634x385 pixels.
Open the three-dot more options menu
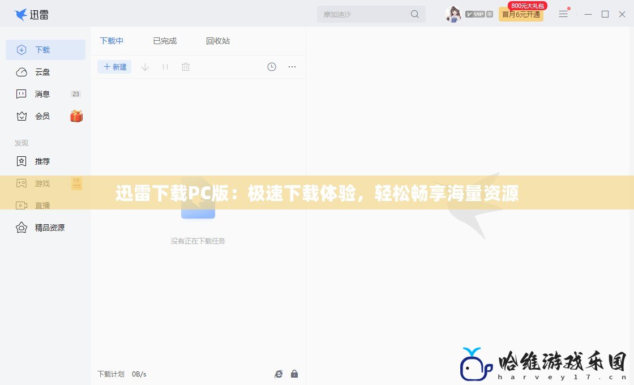tap(292, 67)
